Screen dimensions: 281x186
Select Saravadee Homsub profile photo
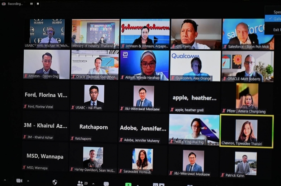tap(143, 159)
